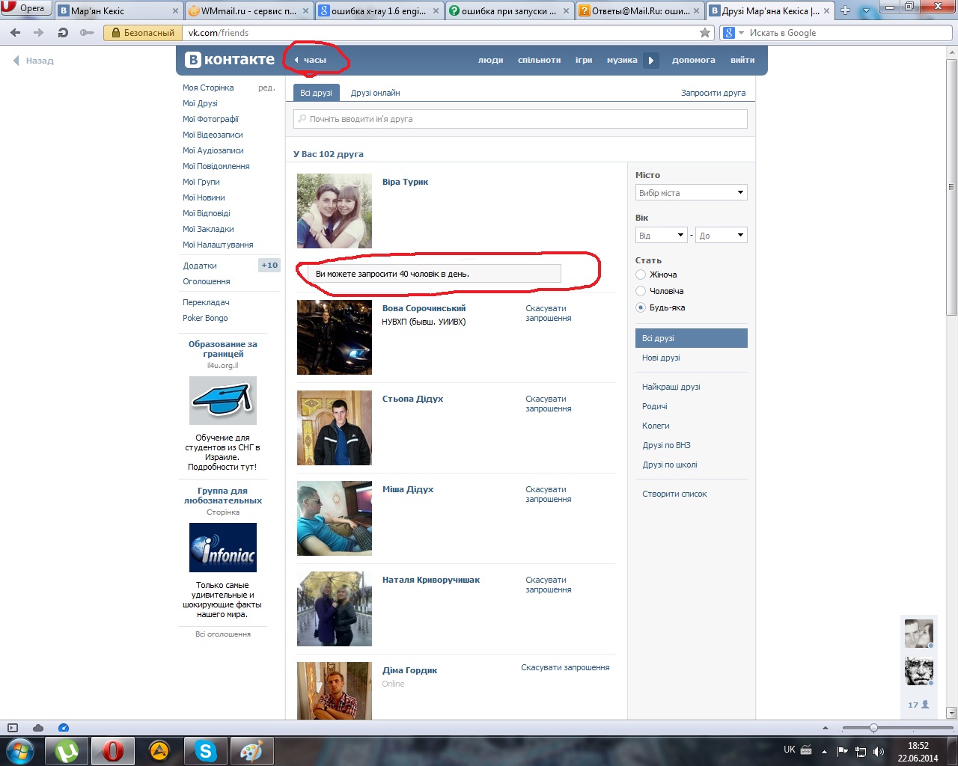958x766 pixels.
Task: Click the ВКонтакте logo
Action: pos(230,60)
